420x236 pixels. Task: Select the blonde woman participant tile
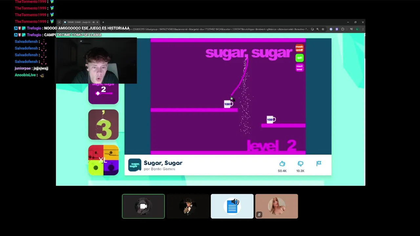(x=277, y=206)
